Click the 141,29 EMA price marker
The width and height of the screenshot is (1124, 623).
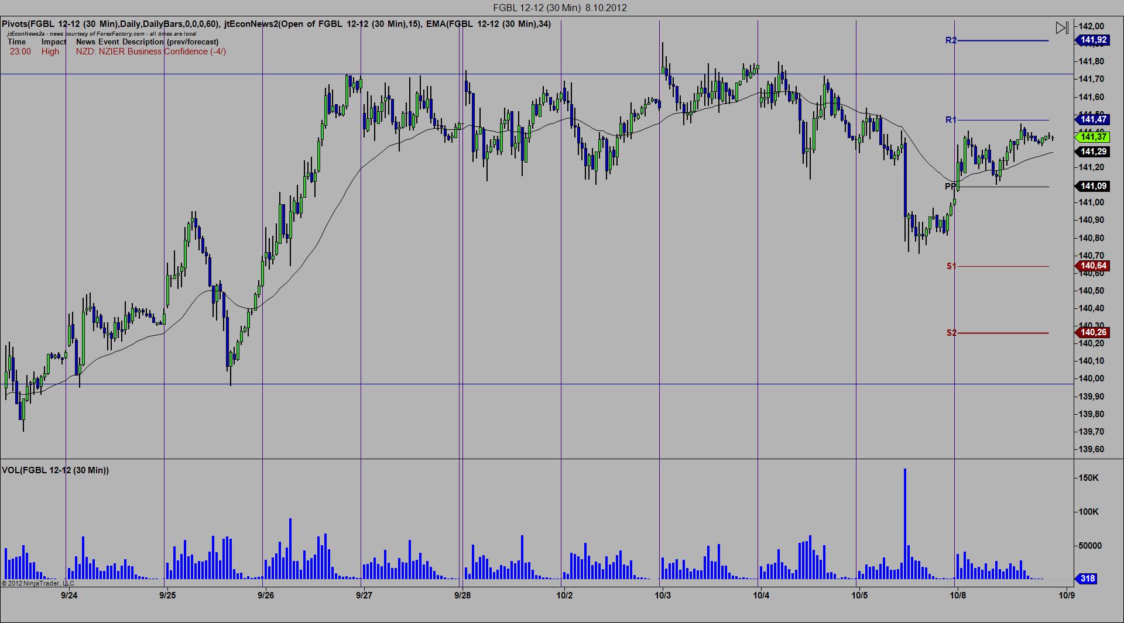tap(1092, 152)
